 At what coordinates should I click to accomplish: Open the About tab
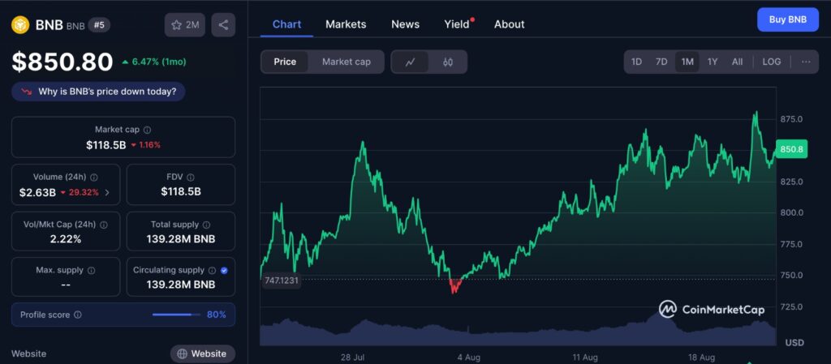(x=510, y=24)
